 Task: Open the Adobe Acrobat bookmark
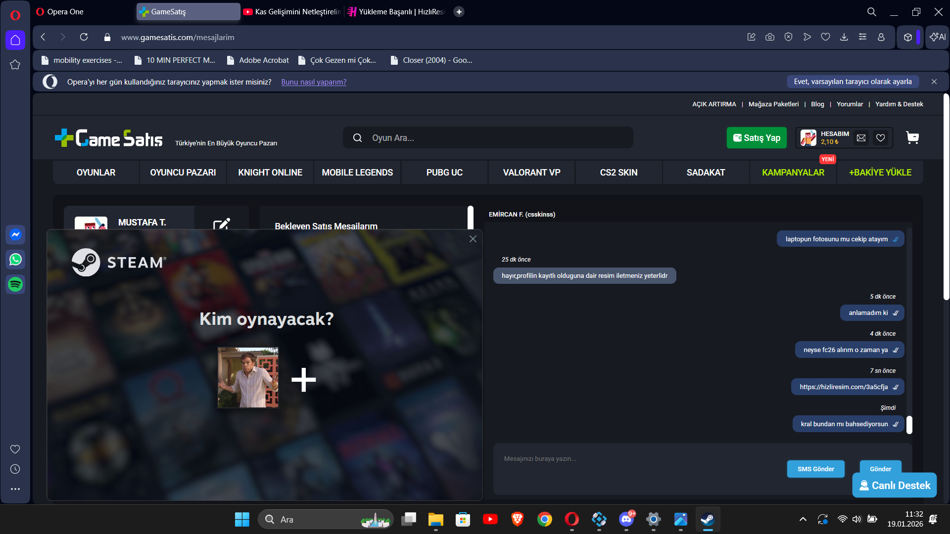click(258, 60)
